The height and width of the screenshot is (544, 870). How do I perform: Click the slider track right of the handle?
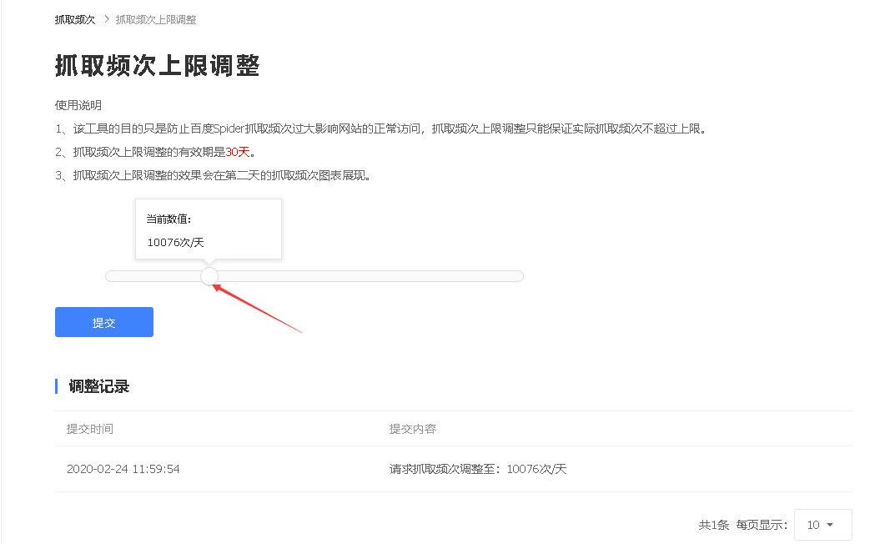[367, 276]
